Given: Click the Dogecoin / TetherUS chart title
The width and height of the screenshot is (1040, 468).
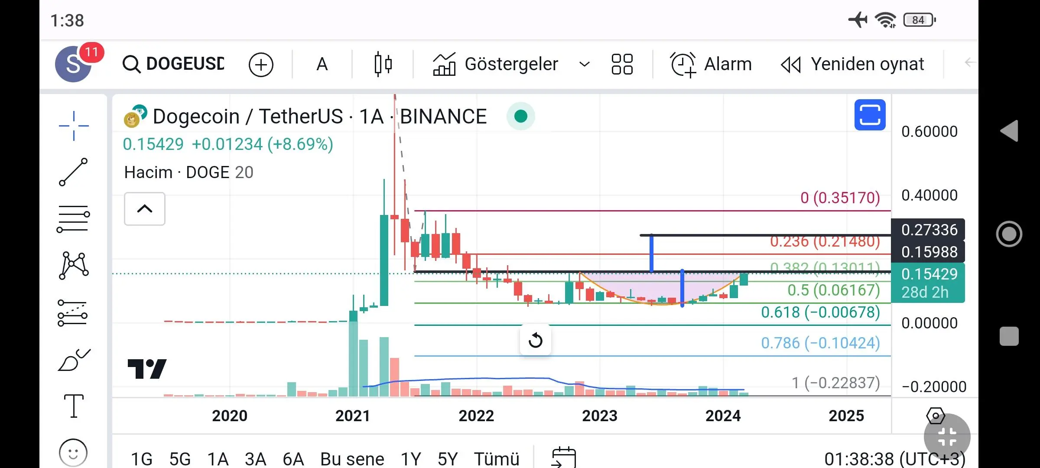Looking at the screenshot, I should [320, 117].
